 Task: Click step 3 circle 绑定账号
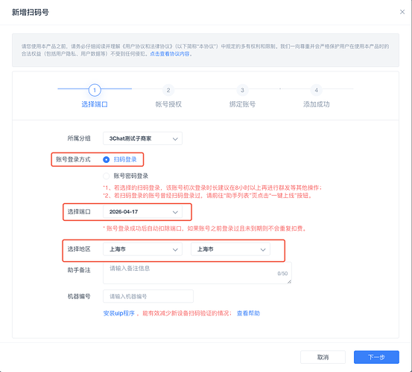click(242, 90)
